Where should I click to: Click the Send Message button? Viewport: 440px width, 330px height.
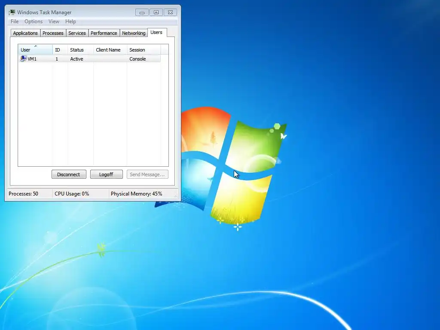pos(147,174)
